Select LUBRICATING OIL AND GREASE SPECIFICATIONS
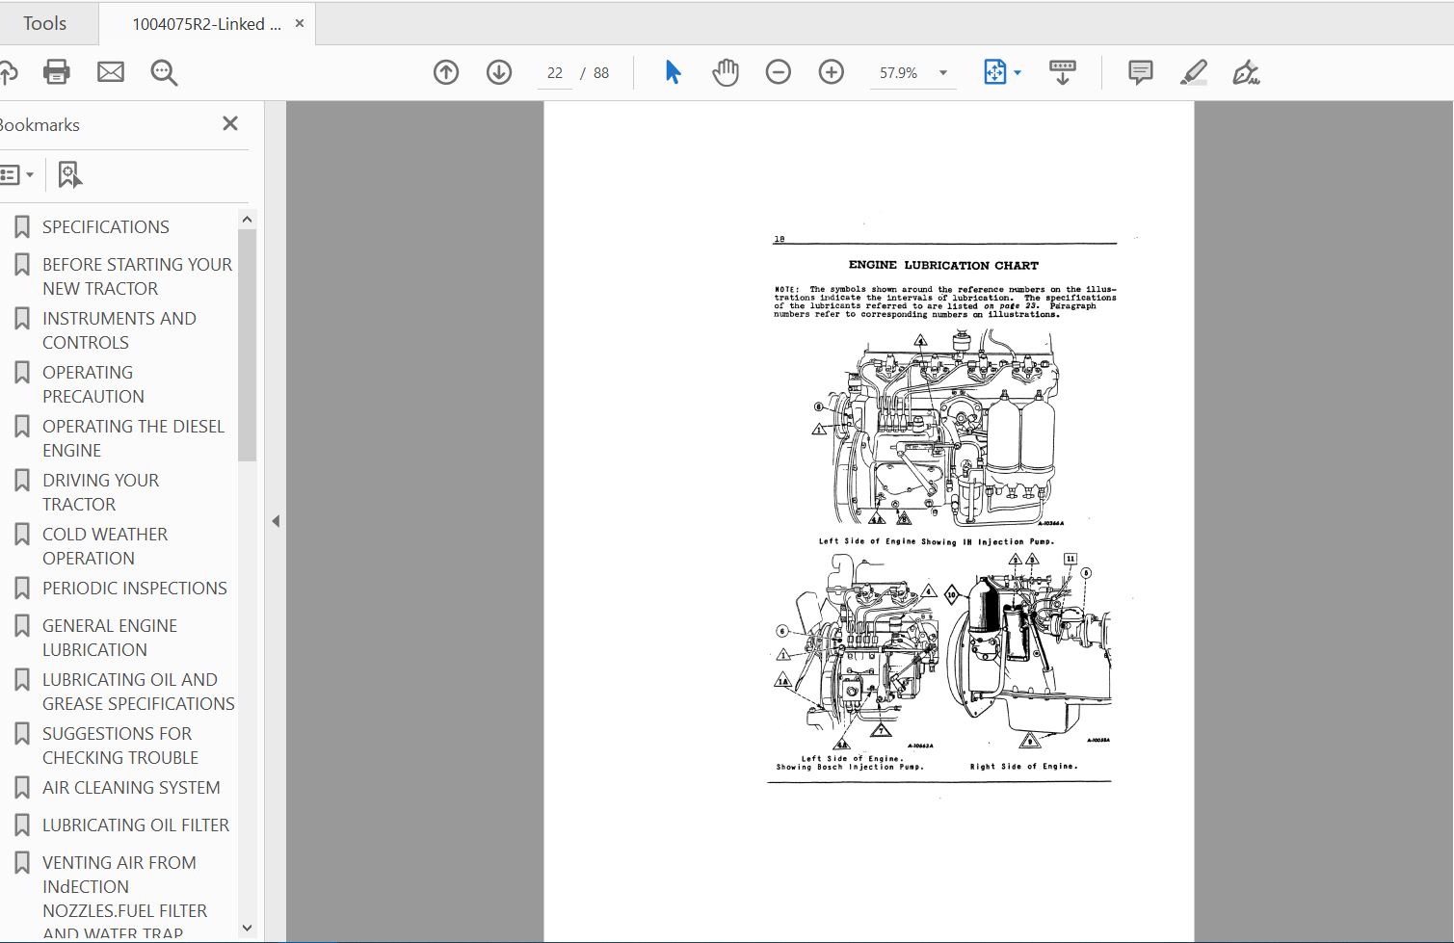This screenshot has height=943, width=1454. point(139,692)
